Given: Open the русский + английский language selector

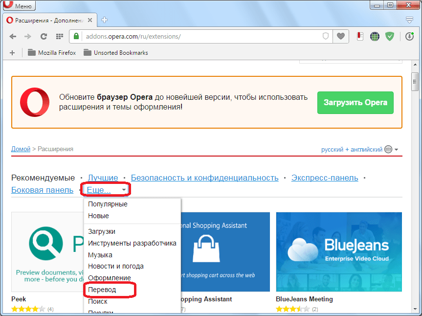Looking at the screenshot, I should point(359,149).
